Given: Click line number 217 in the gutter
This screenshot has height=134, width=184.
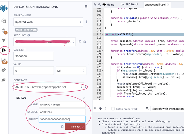Looking at the screenshot, I should [99, 41].
